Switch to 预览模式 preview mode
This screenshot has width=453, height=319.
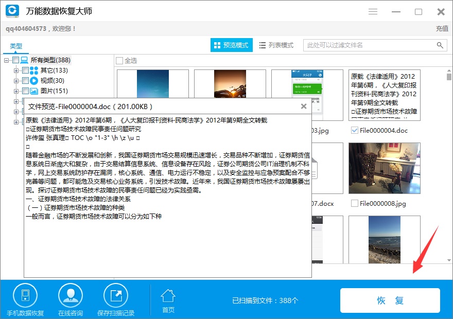point(232,45)
